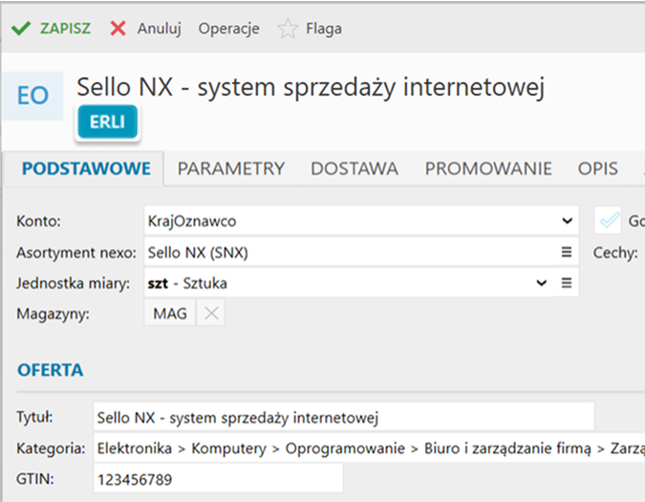
Task: Click the GTIN input field
Action: tap(218, 478)
